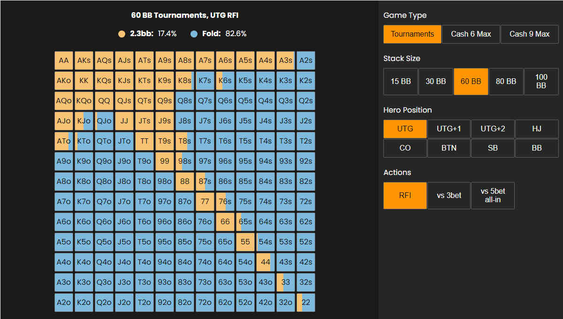
Task: Select the 30 BB stack size
Action: (435, 82)
